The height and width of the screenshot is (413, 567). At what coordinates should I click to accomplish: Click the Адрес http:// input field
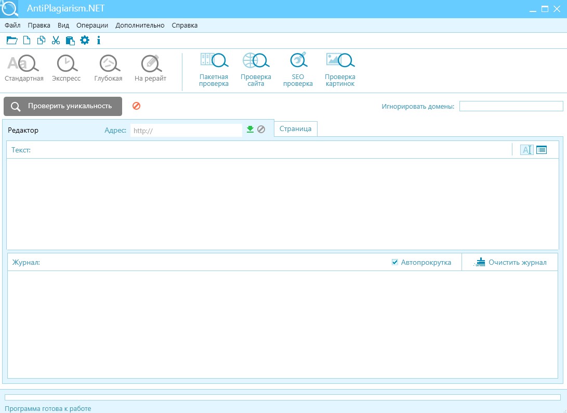point(186,131)
